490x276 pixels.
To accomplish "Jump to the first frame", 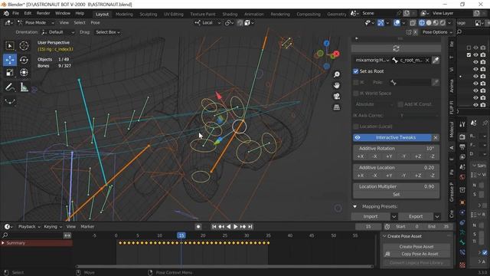I will pos(214,227).
